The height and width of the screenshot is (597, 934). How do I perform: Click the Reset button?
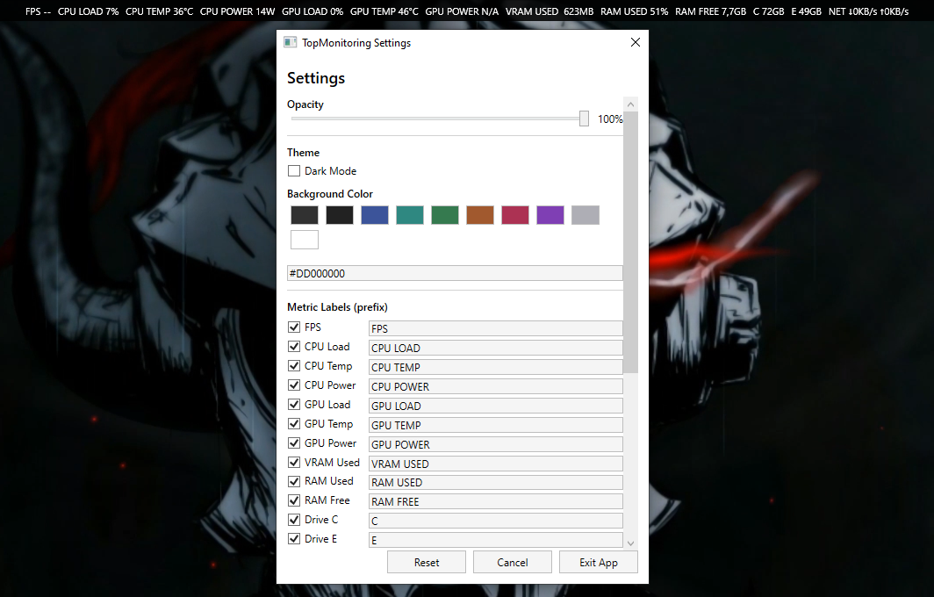point(426,561)
